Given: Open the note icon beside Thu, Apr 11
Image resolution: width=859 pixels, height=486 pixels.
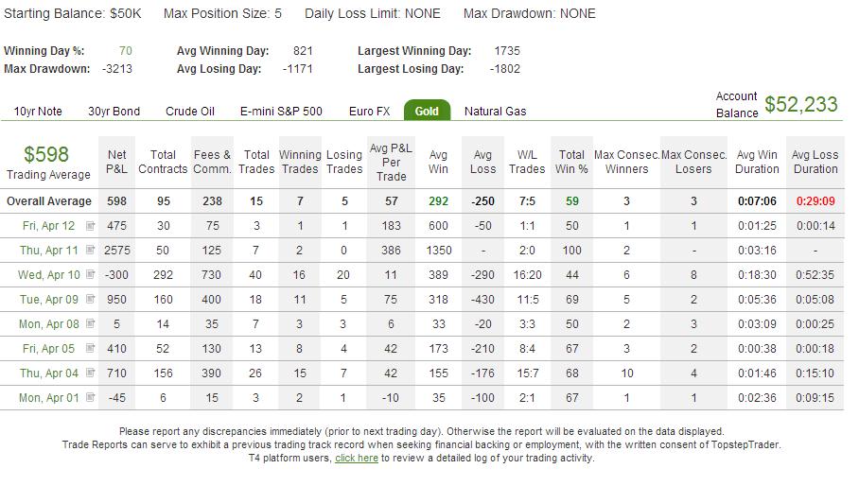Looking at the screenshot, I should [91, 251].
